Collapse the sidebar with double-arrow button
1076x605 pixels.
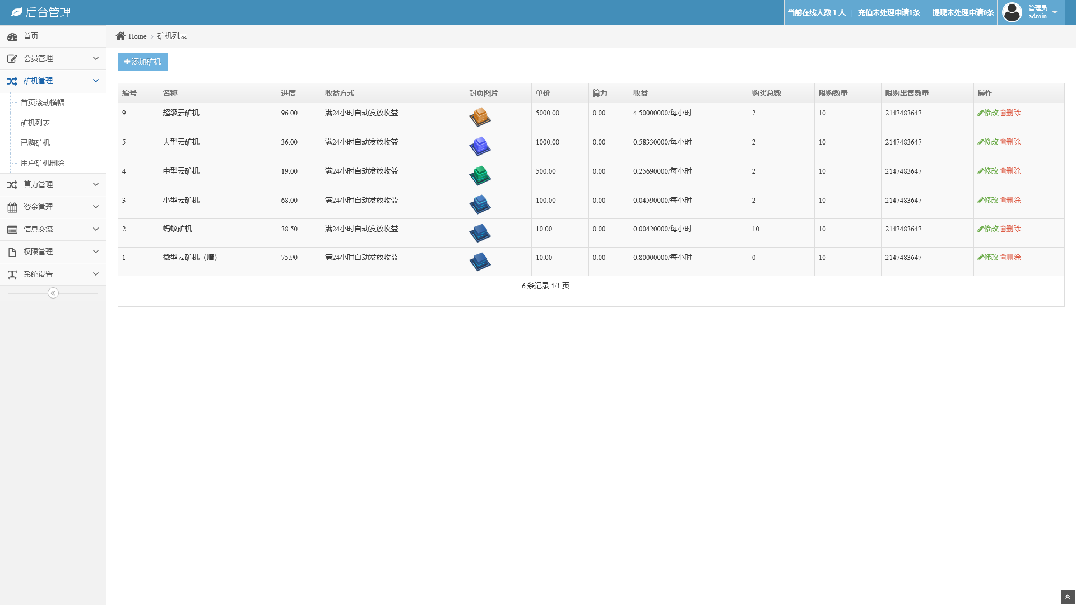click(x=53, y=293)
